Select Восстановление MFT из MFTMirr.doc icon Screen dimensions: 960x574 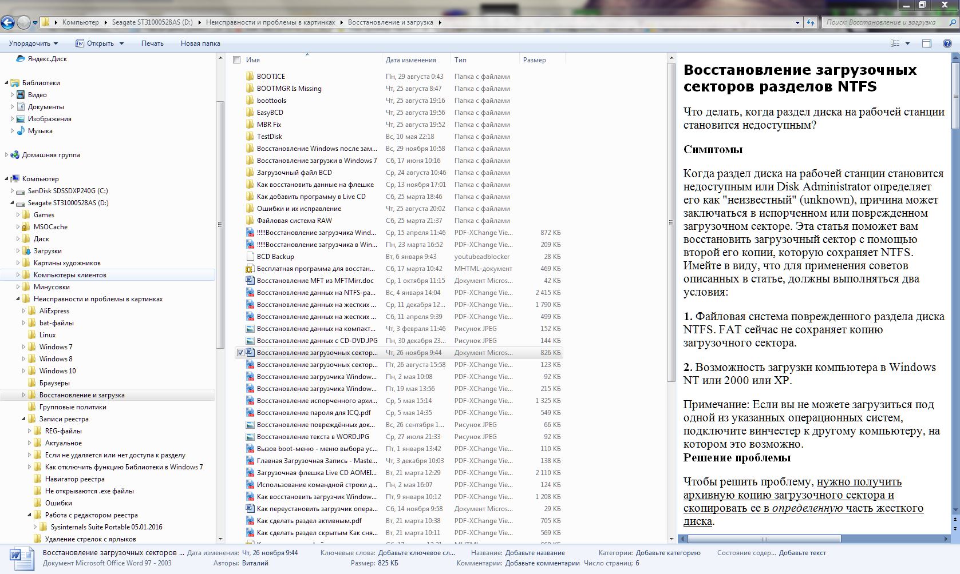click(250, 281)
